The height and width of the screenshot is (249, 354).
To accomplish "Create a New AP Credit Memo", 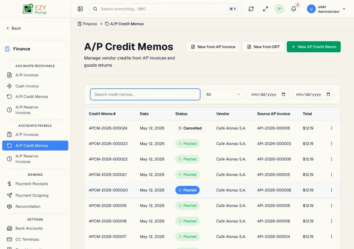I will pyautogui.click(x=314, y=47).
